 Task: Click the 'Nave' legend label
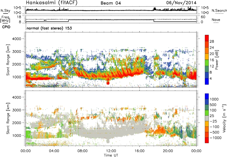216,20
